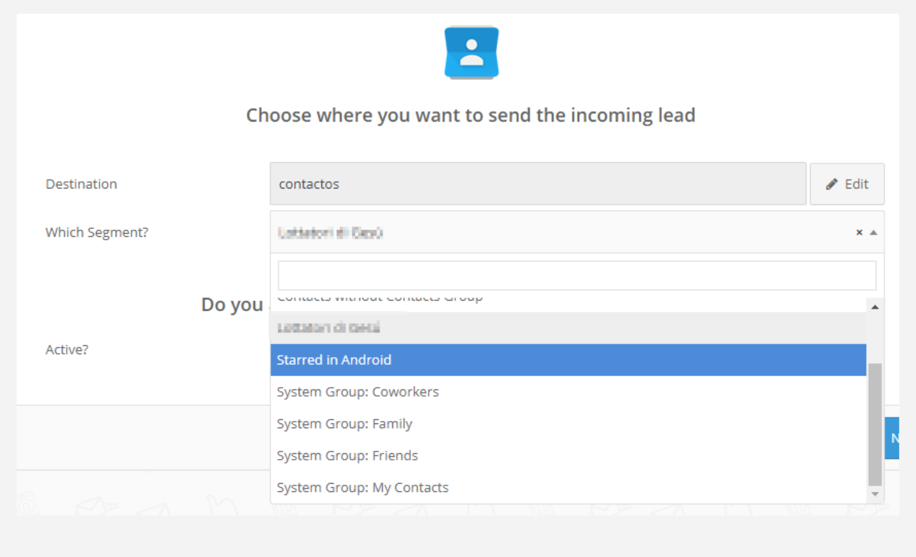Click the blue contacts card icon
This screenshot has height=557, width=916.
point(471,52)
